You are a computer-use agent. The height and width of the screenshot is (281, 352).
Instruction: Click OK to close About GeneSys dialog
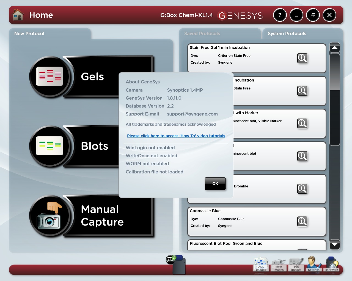[x=215, y=184]
